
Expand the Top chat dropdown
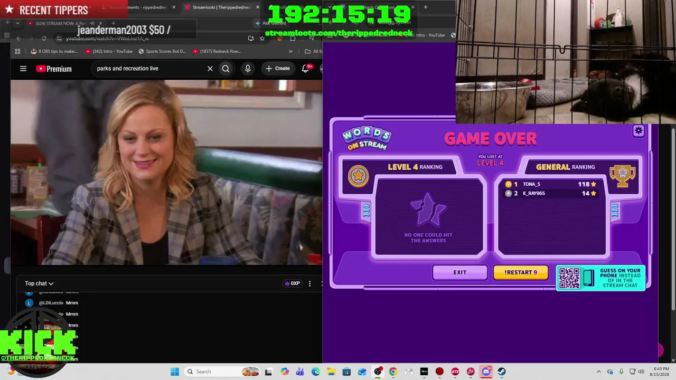click(39, 283)
